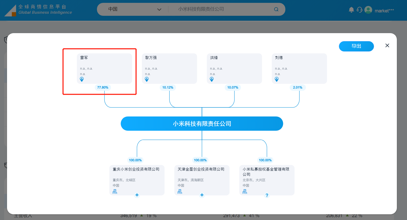Open subsidiary 小米私募股权基金管理有限公司
407x220 pixels.
tap(266, 172)
